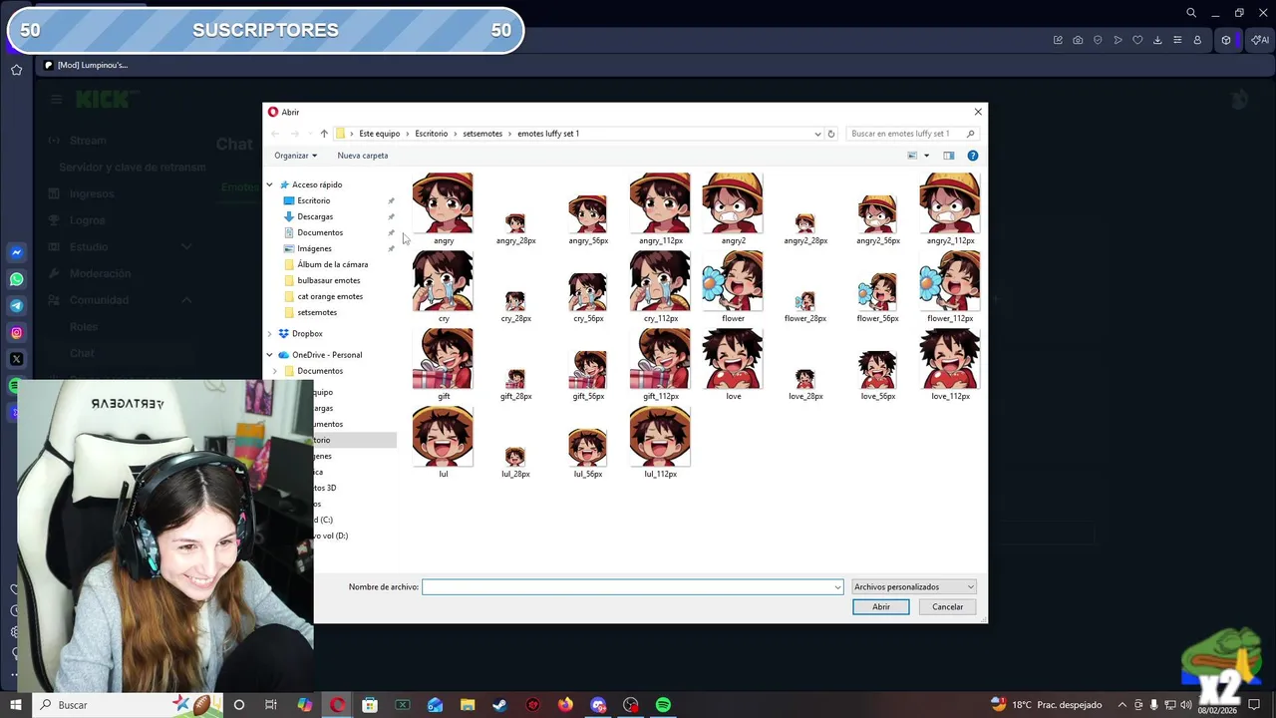Open Opera send flow arrow icon
This screenshot has width=1276, height=718.
pyautogui.click(x=1117, y=40)
